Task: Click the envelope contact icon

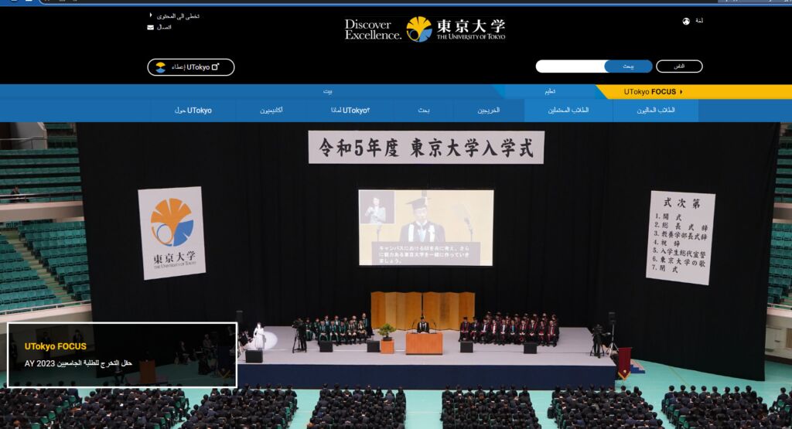Action: click(150, 27)
